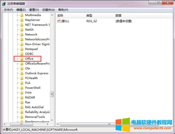175x134 pixels.
Task: Click the PCHealth folder icon
Action: click(x=22, y=78)
